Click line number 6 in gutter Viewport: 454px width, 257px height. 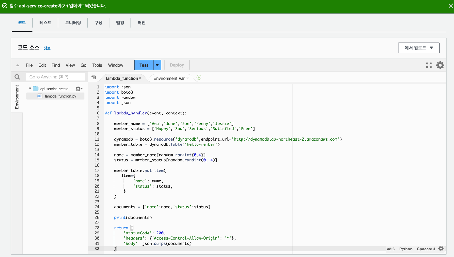(98, 113)
